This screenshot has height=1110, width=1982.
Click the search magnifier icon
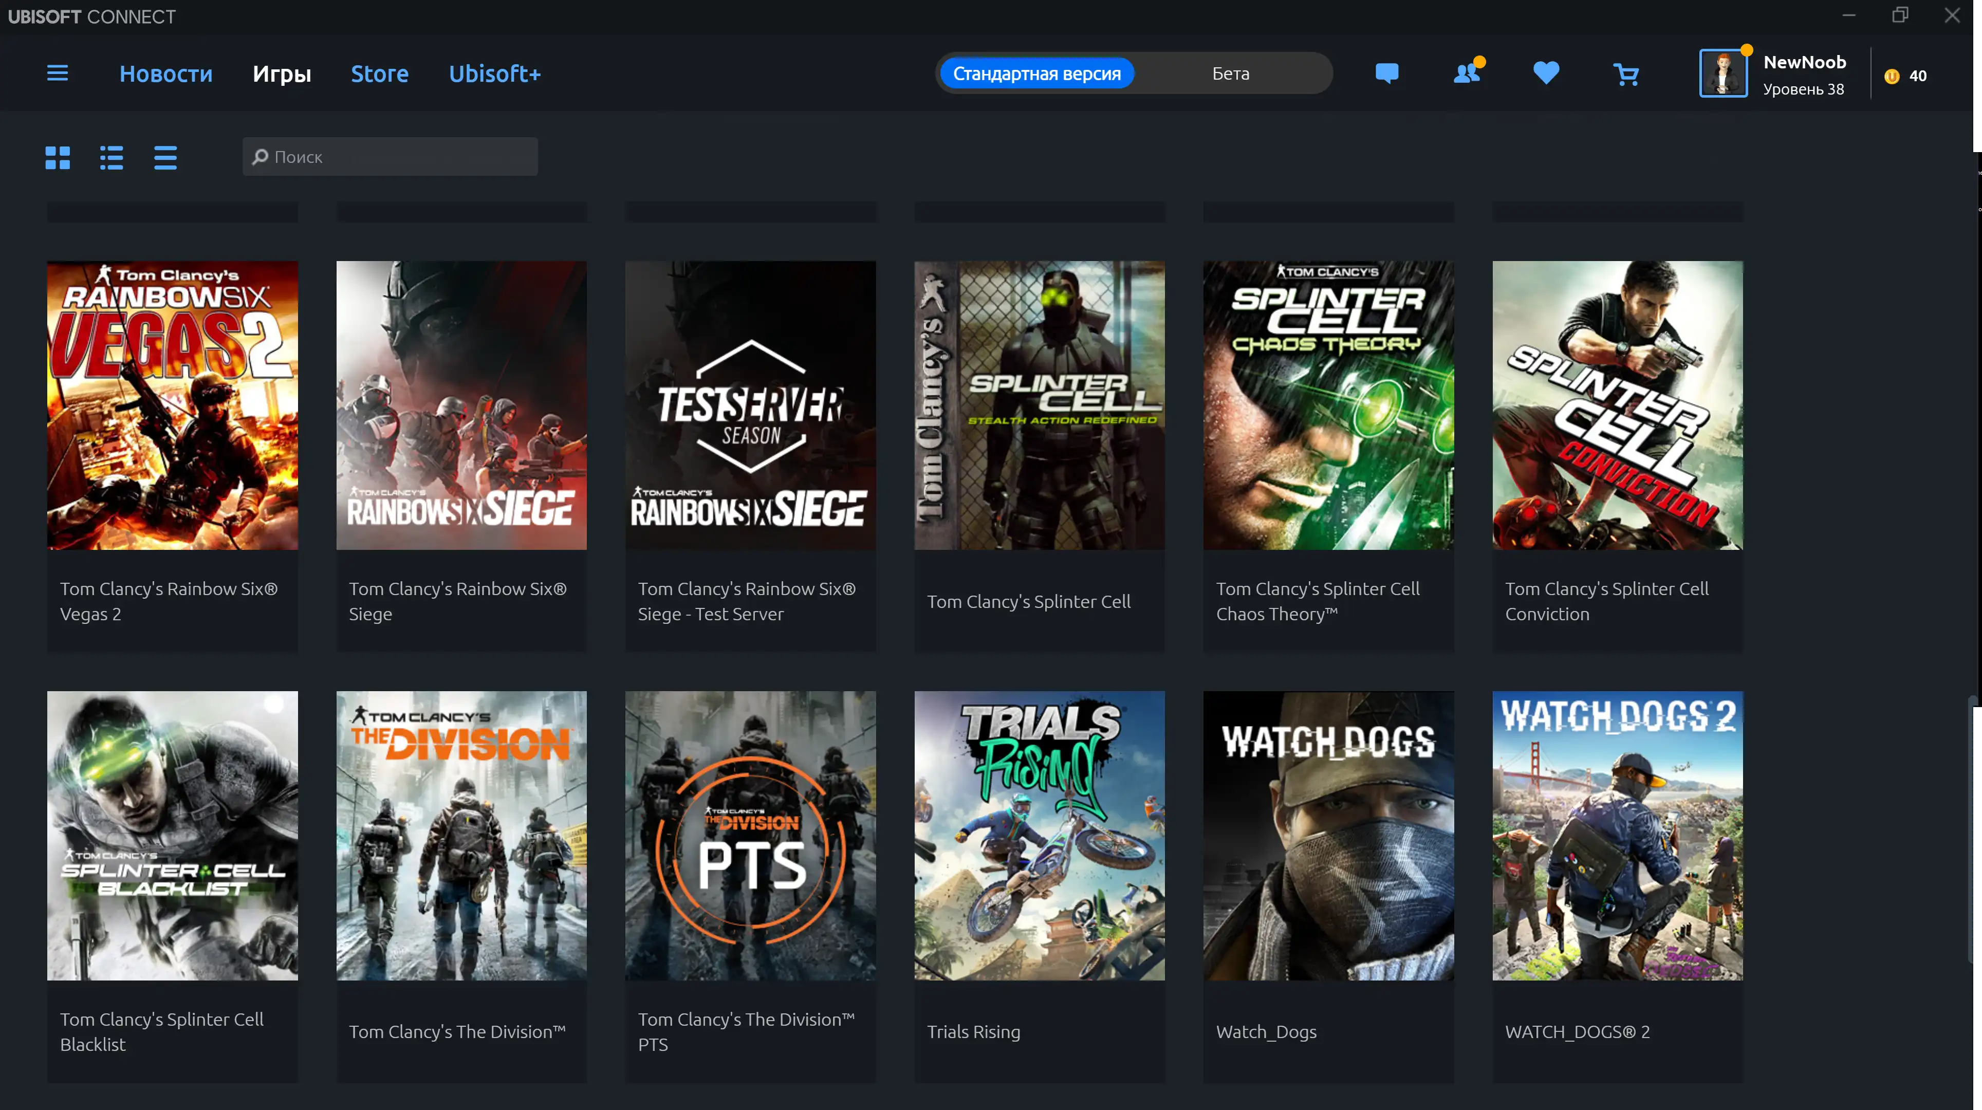click(x=260, y=156)
